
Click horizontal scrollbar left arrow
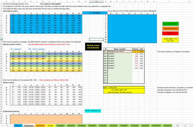tap(185, 125)
